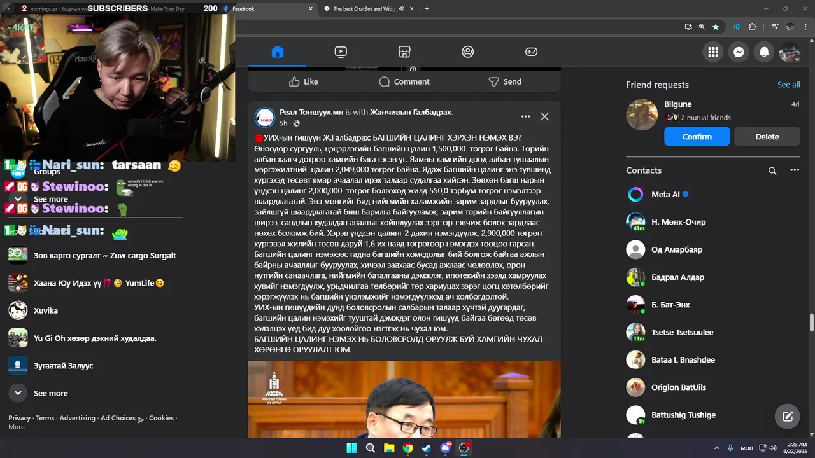815x458 pixels.
Task: Open the Facebook Video tab
Action: 341,52
